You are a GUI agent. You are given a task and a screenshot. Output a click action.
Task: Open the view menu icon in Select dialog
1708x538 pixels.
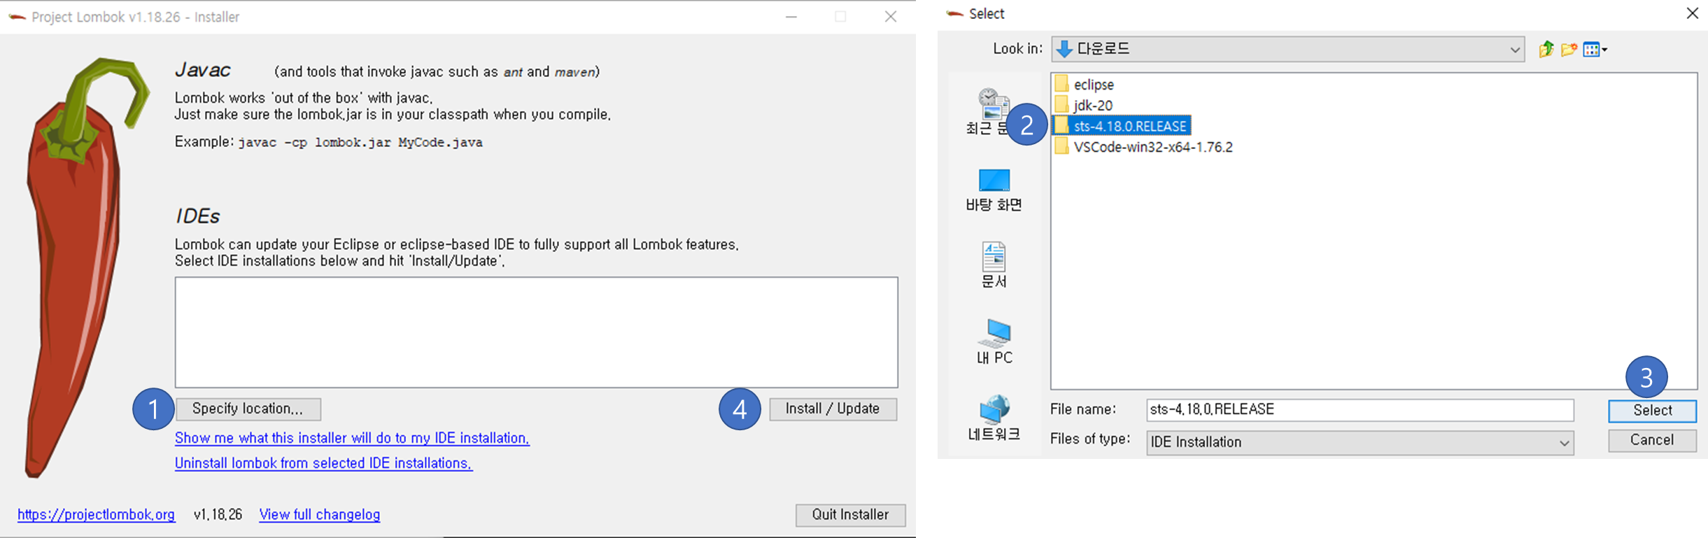(1595, 49)
